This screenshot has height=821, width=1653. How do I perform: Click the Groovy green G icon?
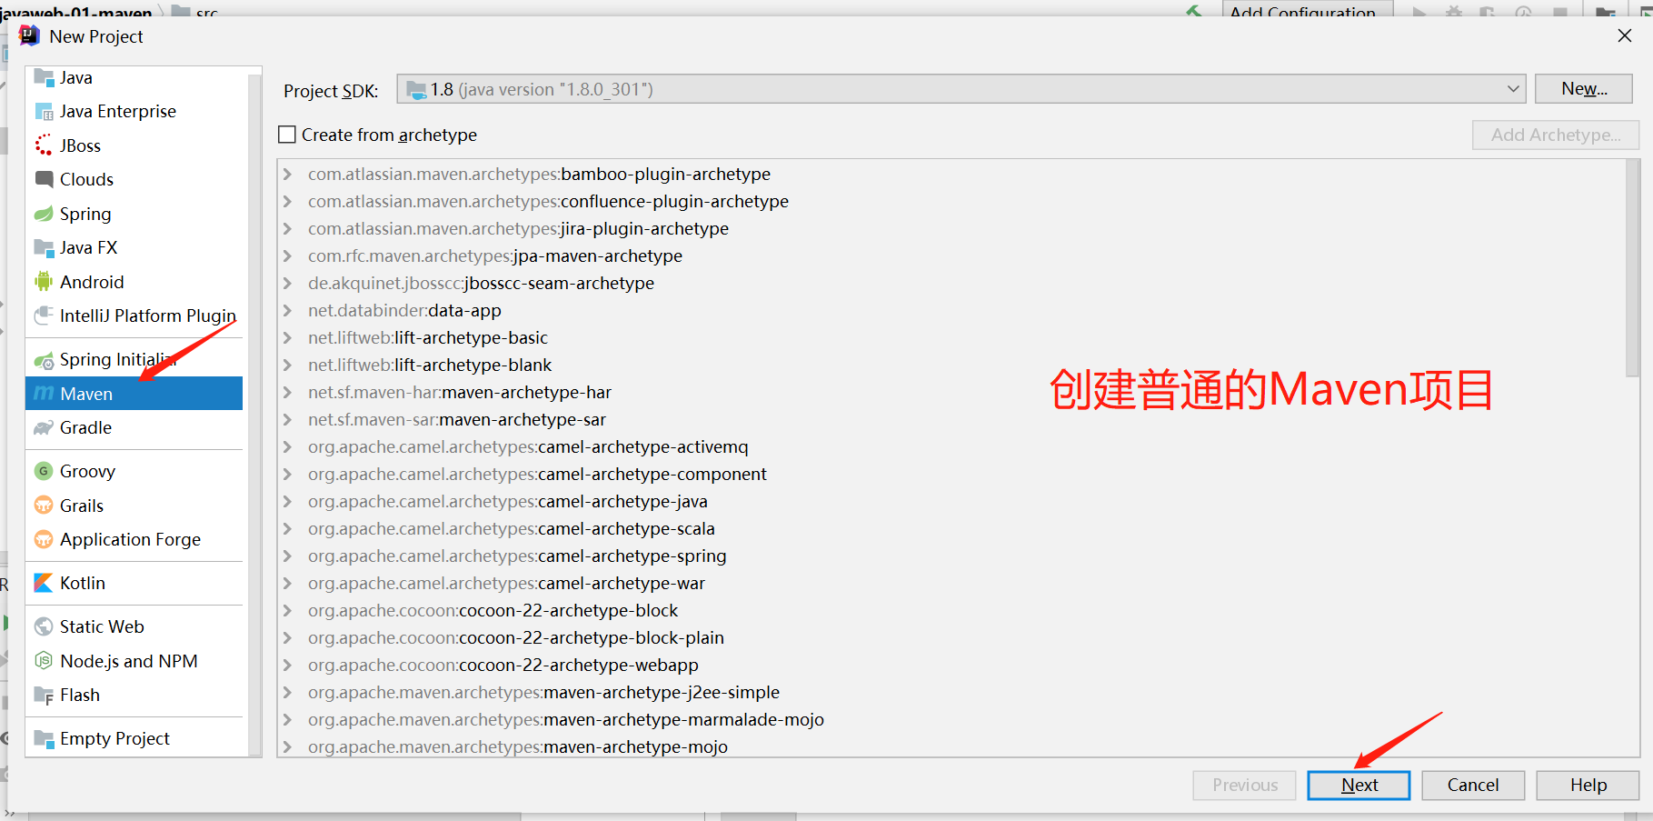pyautogui.click(x=44, y=471)
